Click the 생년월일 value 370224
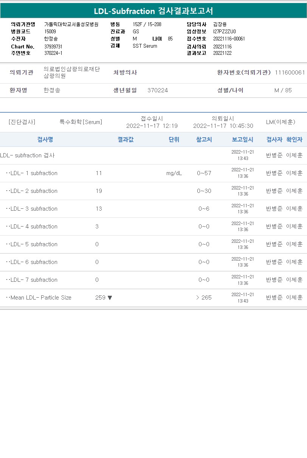The width and height of the screenshot is (307, 458). click(158, 90)
